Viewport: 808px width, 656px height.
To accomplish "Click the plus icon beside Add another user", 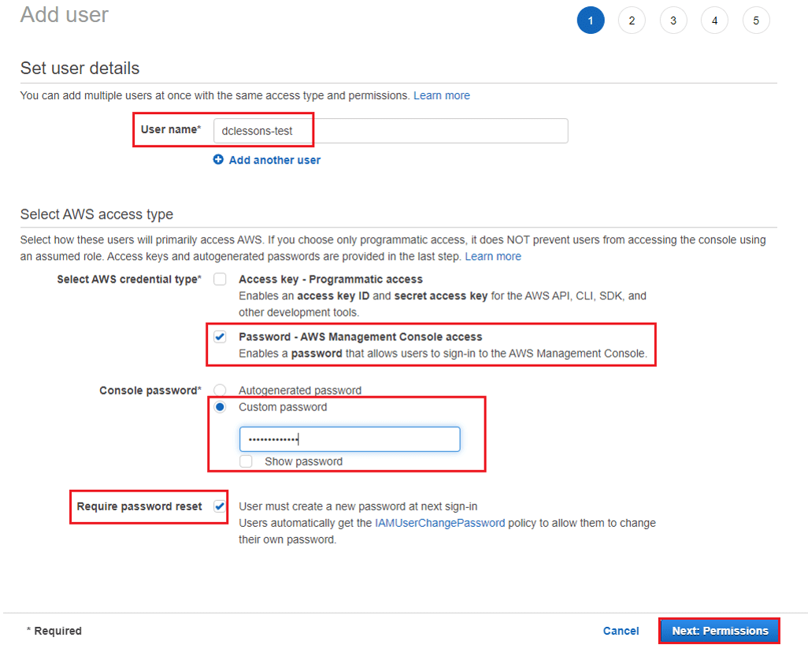I will click(x=218, y=160).
